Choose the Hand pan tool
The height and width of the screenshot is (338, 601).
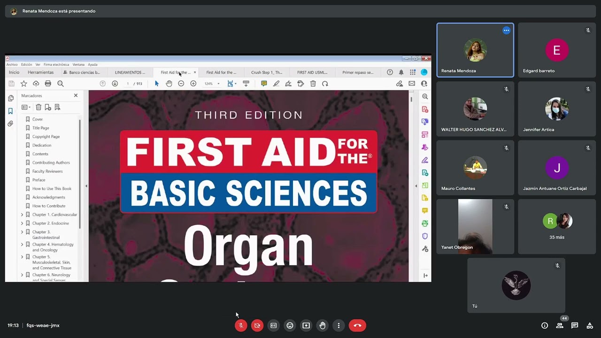coord(169,84)
